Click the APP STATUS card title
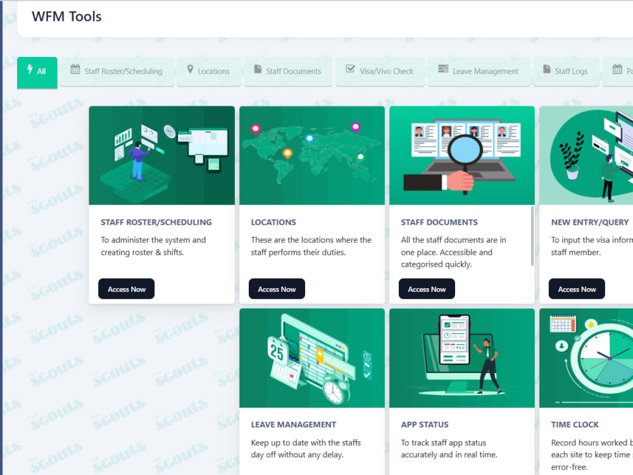Viewport: 633px width, 475px height. click(425, 424)
